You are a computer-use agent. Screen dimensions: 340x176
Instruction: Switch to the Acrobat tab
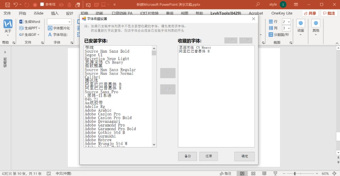pos(256,13)
